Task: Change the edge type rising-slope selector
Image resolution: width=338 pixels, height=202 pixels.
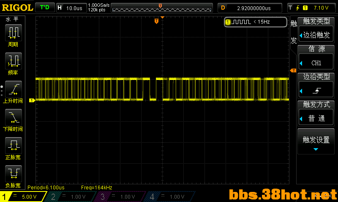Action: 316,91
